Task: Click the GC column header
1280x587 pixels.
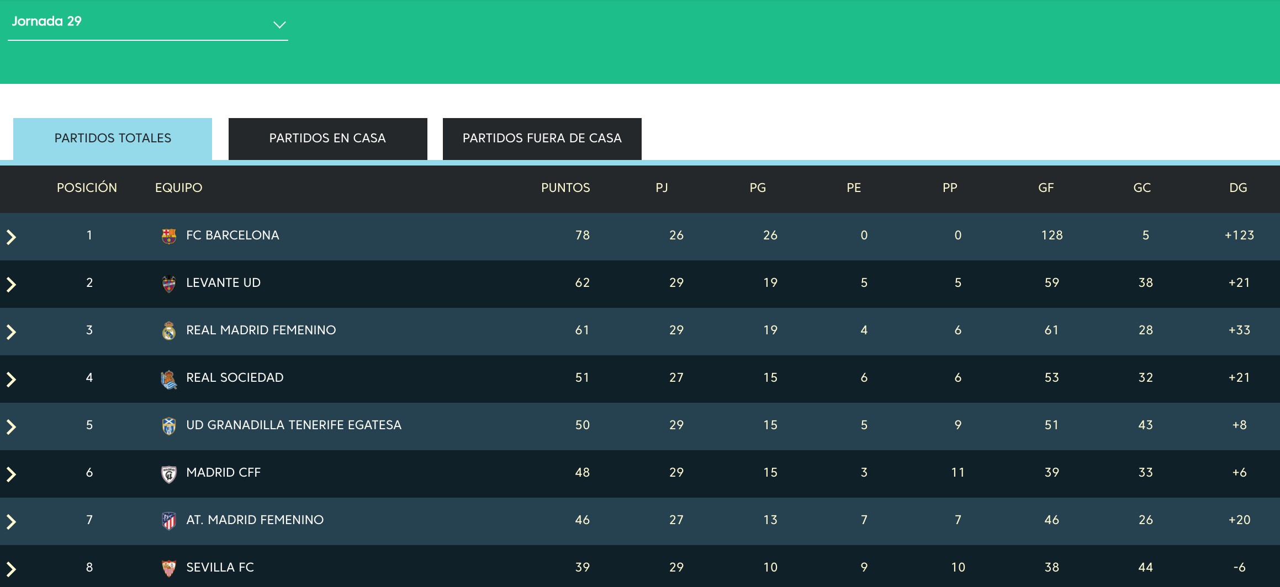Action: coord(1142,188)
